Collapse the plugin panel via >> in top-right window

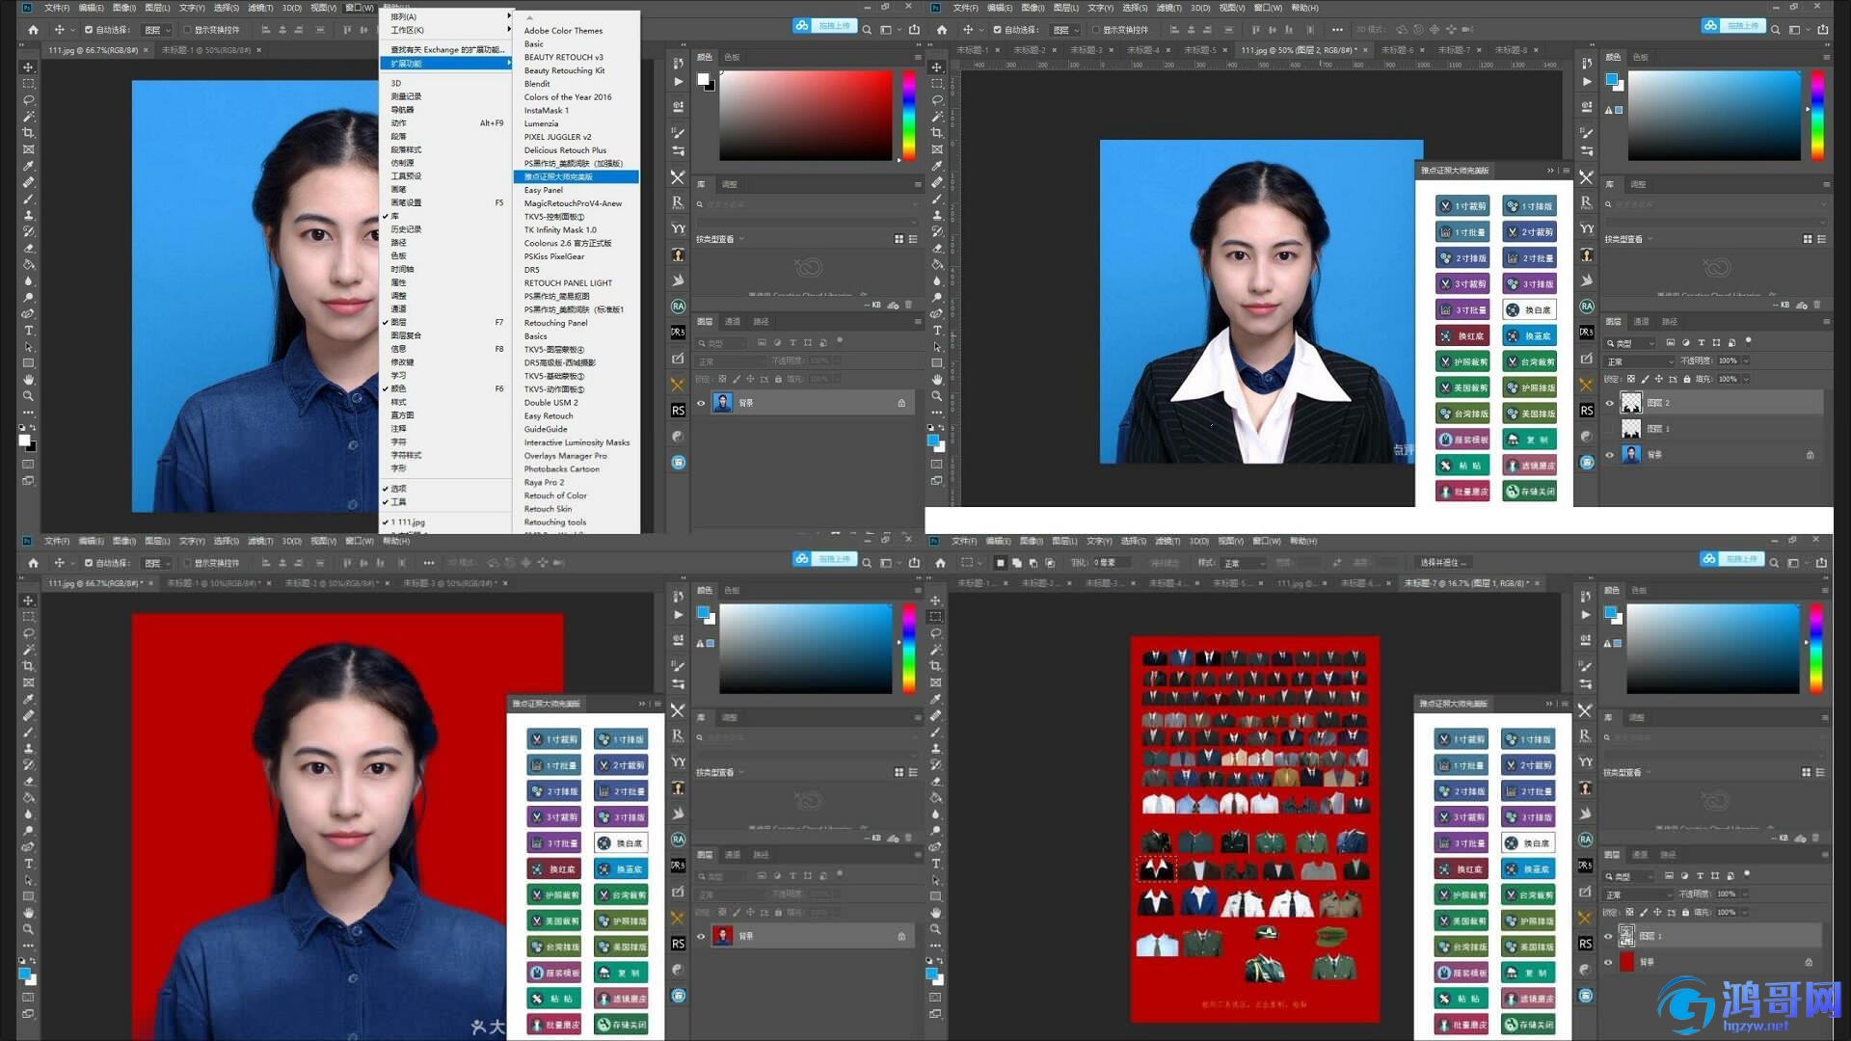[x=1550, y=171]
